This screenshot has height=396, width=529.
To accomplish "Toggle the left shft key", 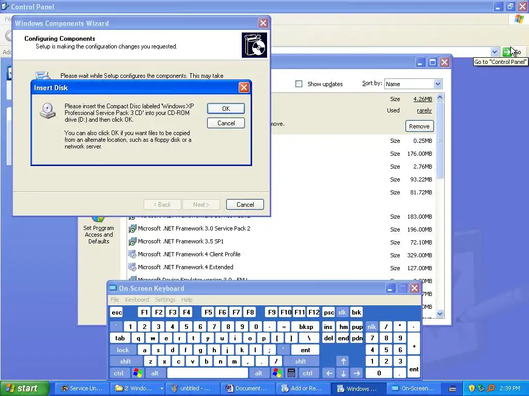I will [126, 361].
